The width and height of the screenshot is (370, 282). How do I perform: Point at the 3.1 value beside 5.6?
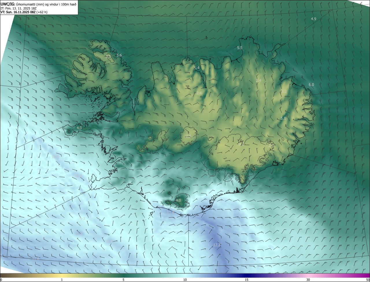tap(108, 56)
